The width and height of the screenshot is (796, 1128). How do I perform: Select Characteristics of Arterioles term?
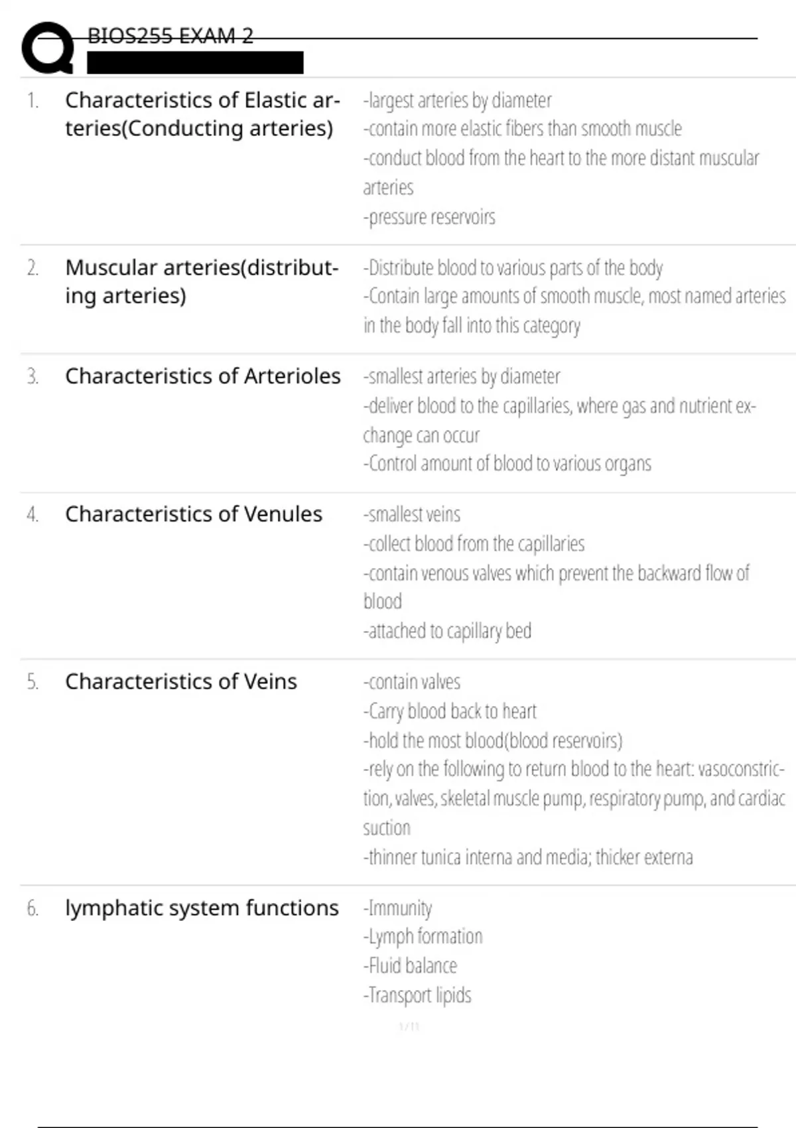point(202,376)
